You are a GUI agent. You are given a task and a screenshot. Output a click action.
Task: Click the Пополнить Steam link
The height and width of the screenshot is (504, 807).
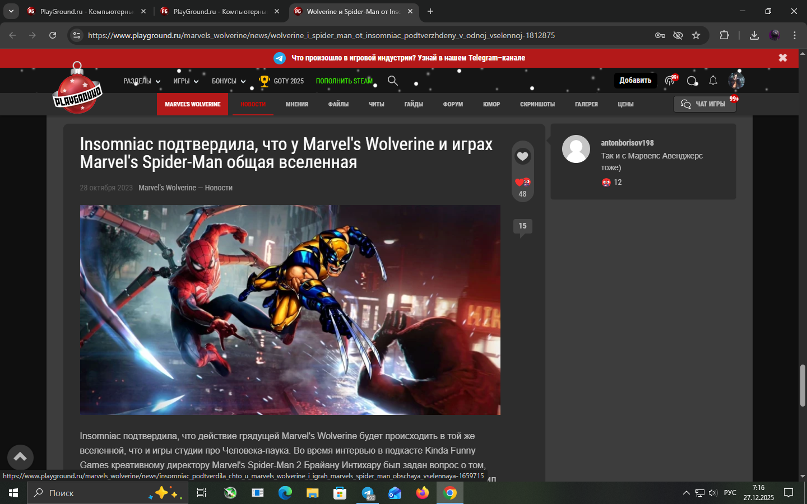point(344,81)
